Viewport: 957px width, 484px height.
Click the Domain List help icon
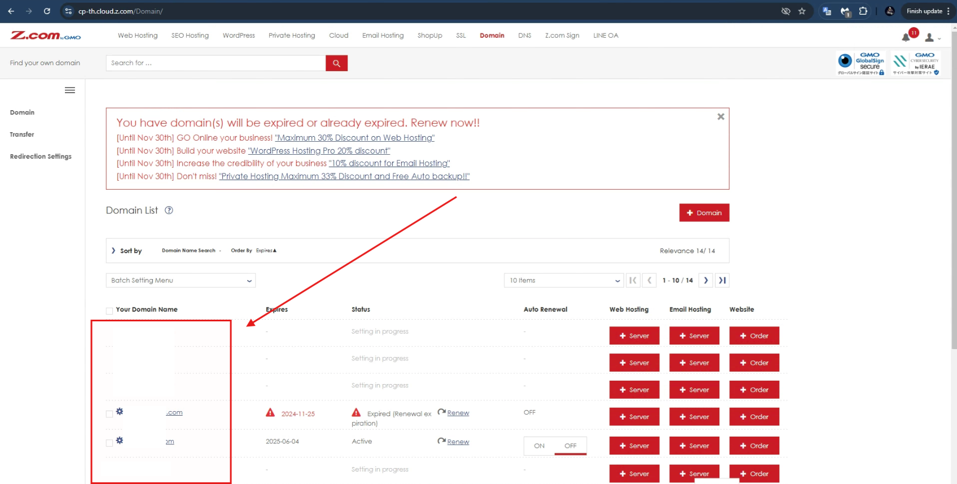(x=169, y=210)
